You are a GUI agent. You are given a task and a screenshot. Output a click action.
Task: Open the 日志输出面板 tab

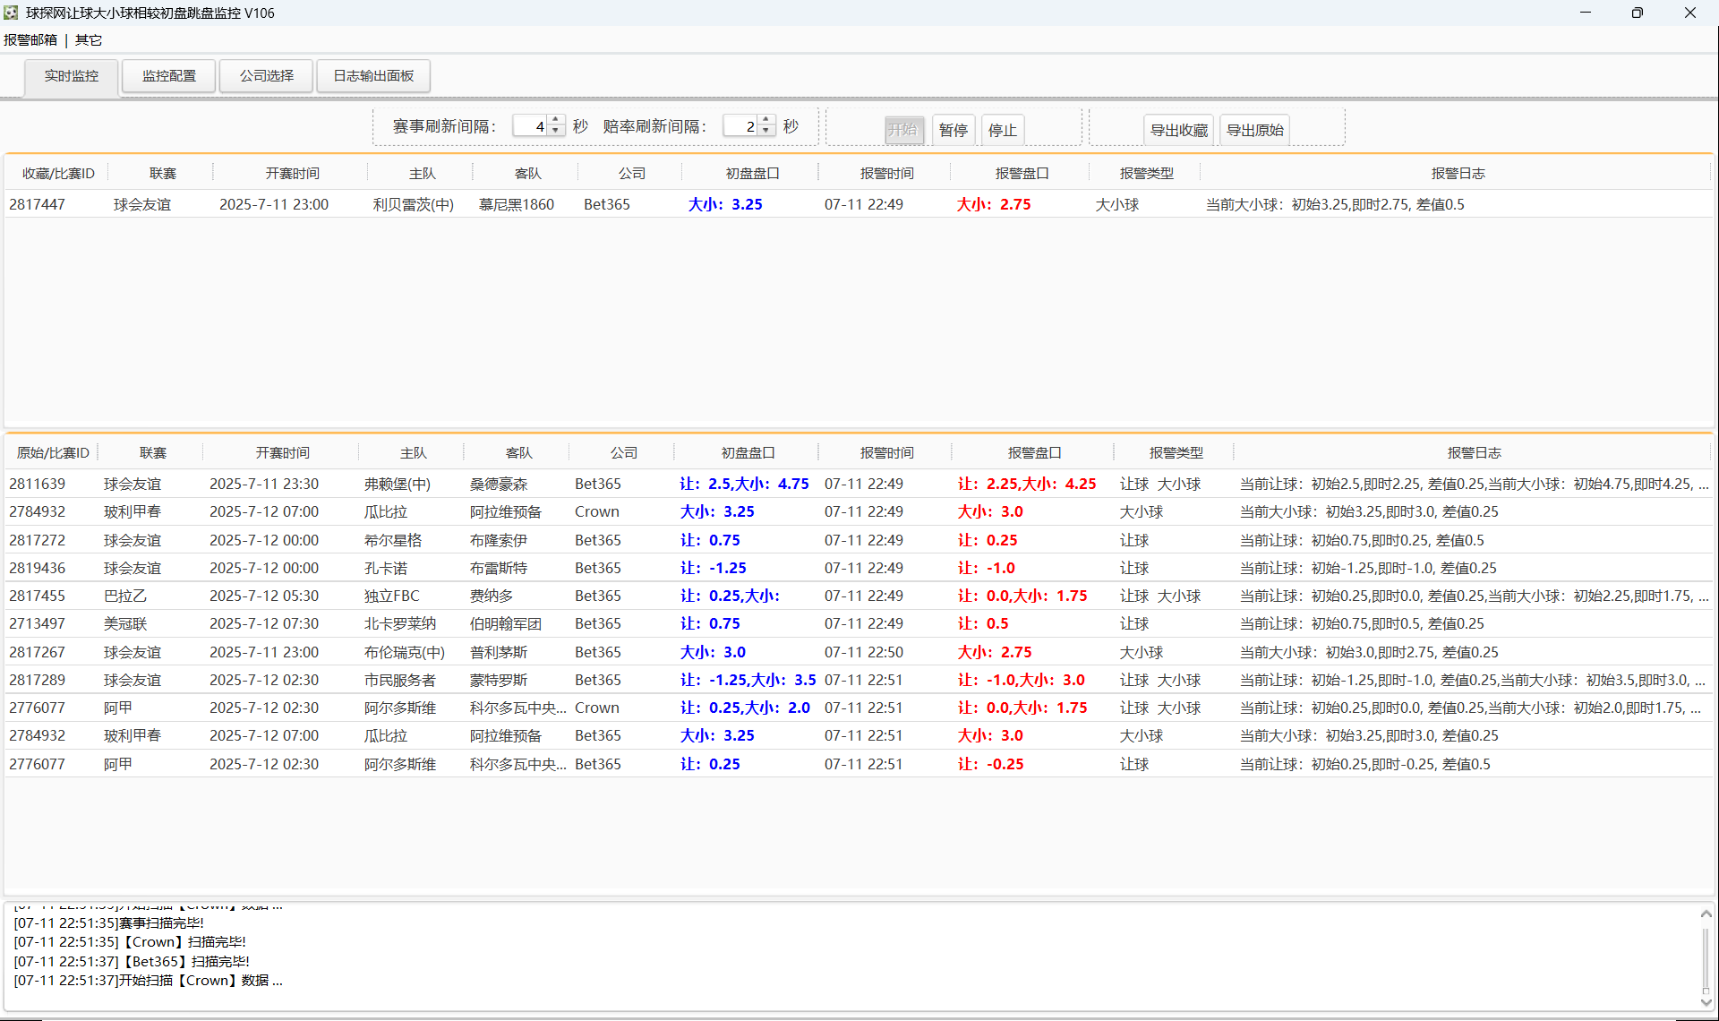[373, 76]
